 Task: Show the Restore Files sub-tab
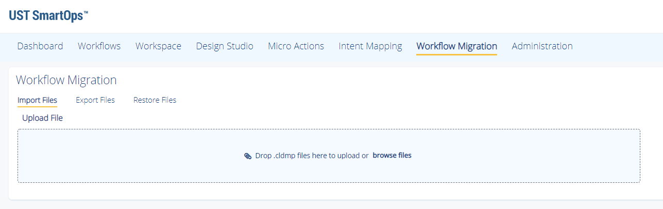[x=155, y=100]
